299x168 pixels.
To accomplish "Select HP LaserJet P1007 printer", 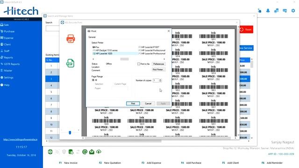I will (x=149, y=47).
